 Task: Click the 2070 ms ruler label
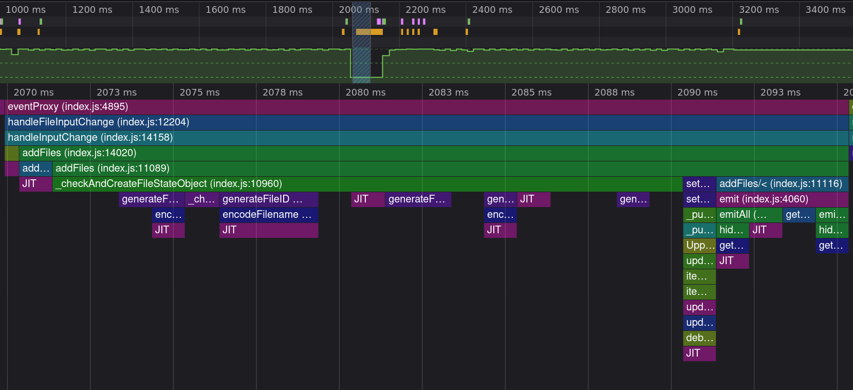pyautogui.click(x=33, y=92)
